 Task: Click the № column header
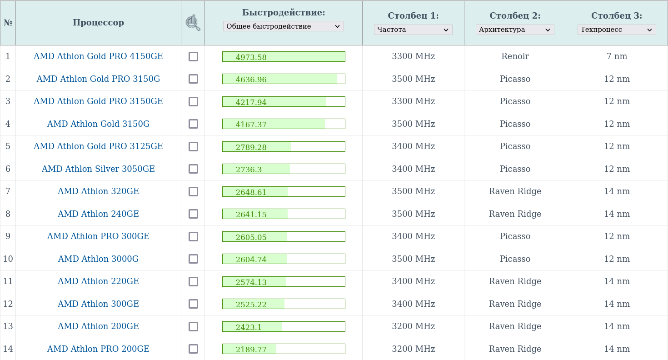[x=8, y=23]
